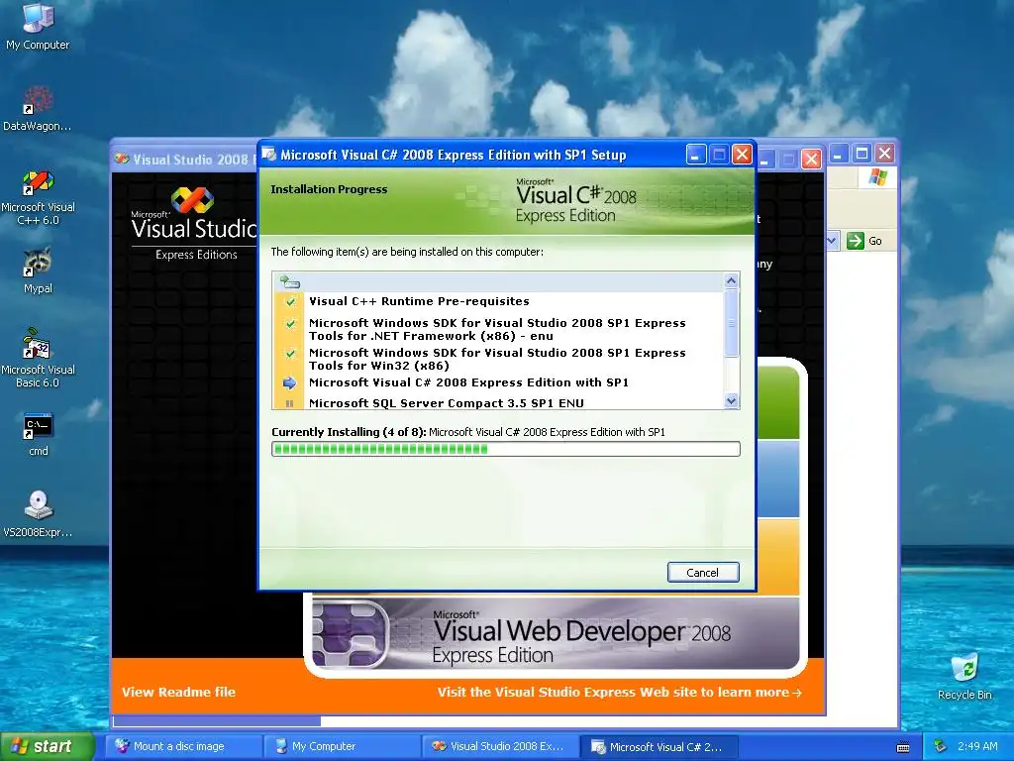
Task: Click the header icon above the install list
Action: 290,281
